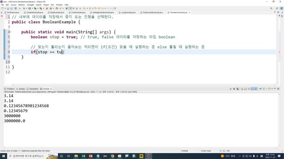Click the External Tools toolbar icon

pos(41,8)
